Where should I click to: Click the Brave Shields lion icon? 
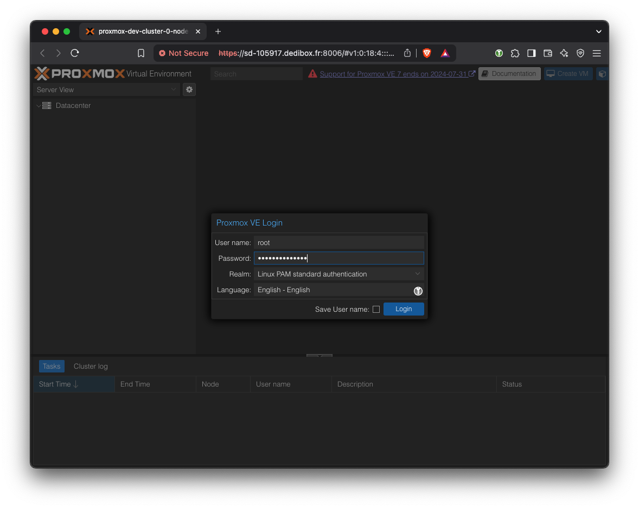tap(427, 53)
